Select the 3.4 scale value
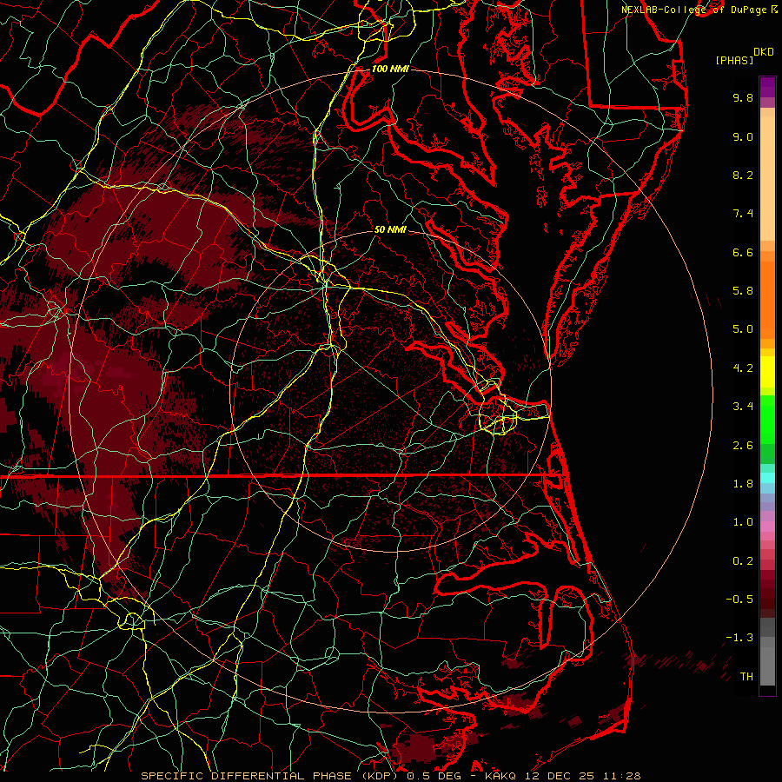Viewport: 782px width, 782px height. (743, 407)
